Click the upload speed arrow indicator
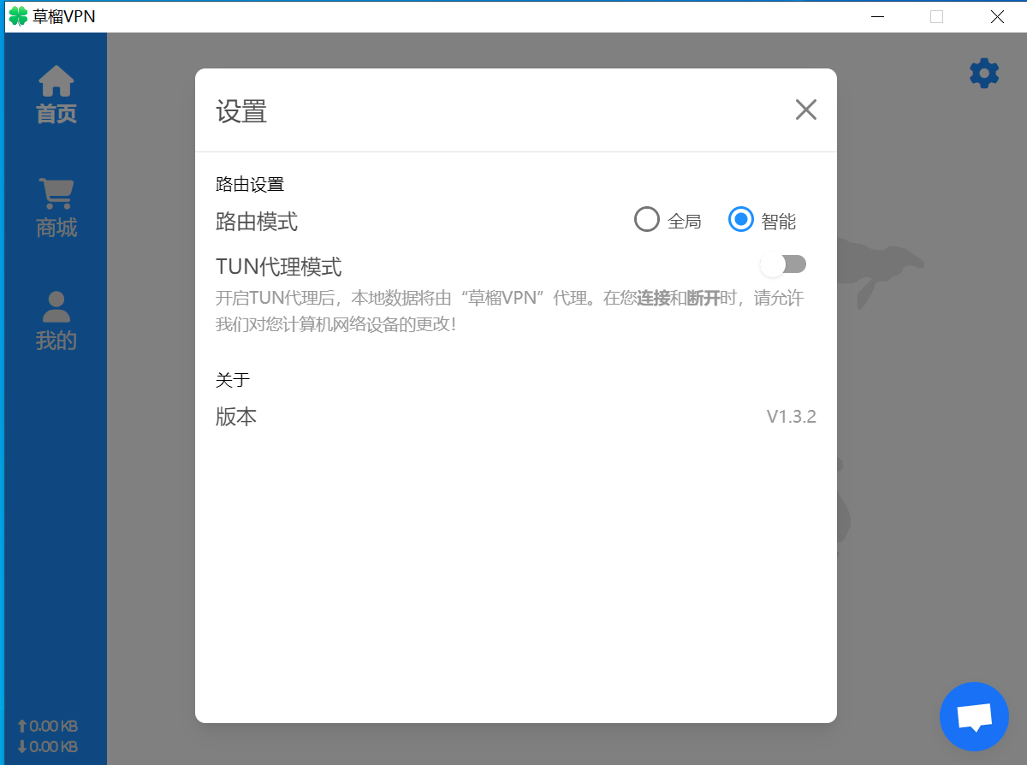 (22, 726)
